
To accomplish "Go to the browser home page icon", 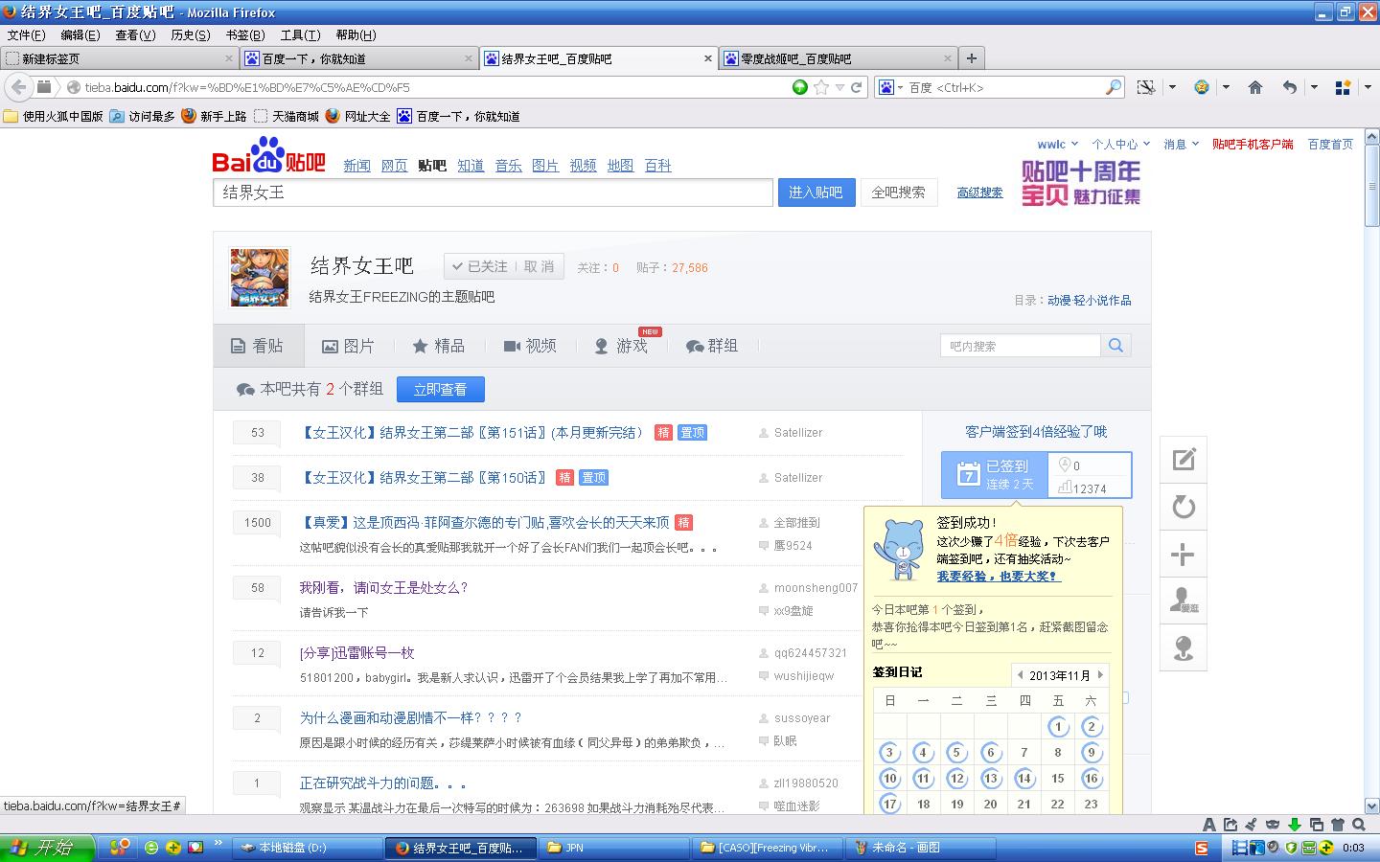I will tap(1255, 87).
